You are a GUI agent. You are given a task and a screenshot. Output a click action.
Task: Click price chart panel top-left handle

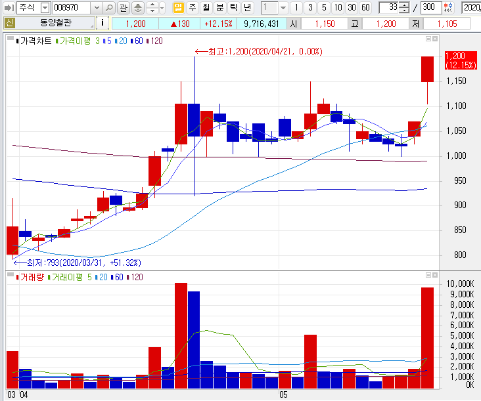[10, 39]
